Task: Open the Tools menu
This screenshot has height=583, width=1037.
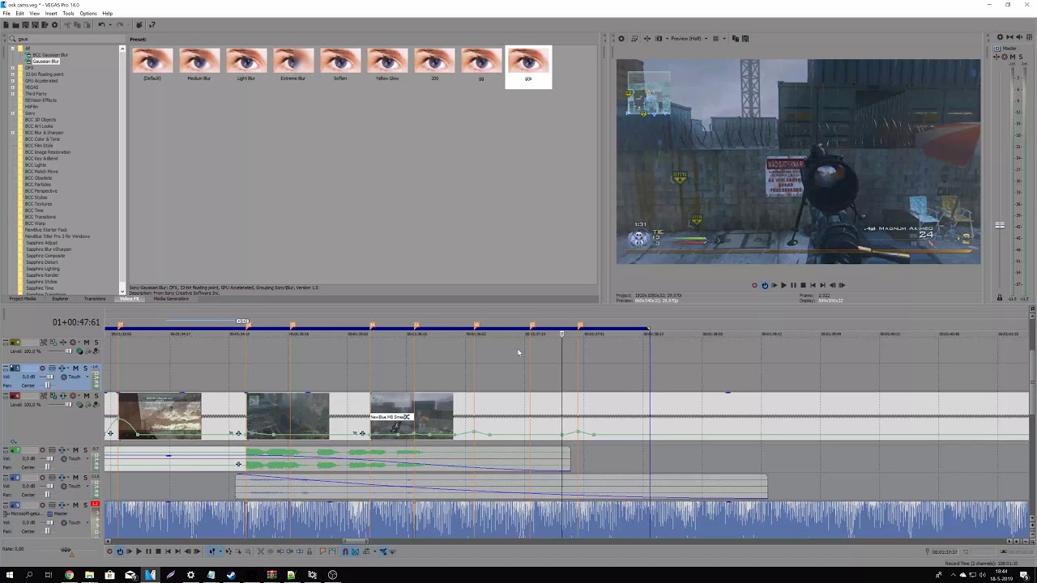Action: tap(68, 14)
